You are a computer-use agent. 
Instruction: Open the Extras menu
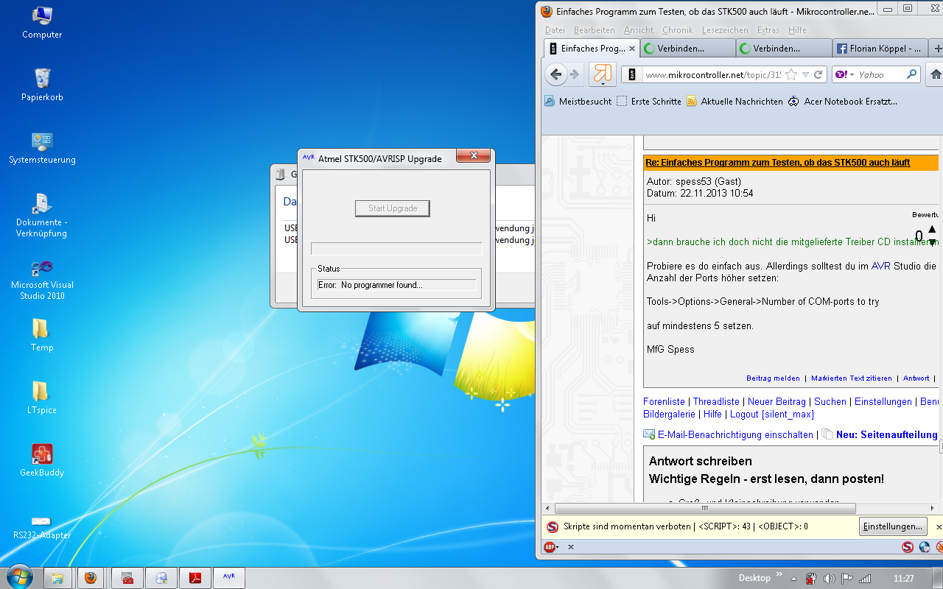768,30
